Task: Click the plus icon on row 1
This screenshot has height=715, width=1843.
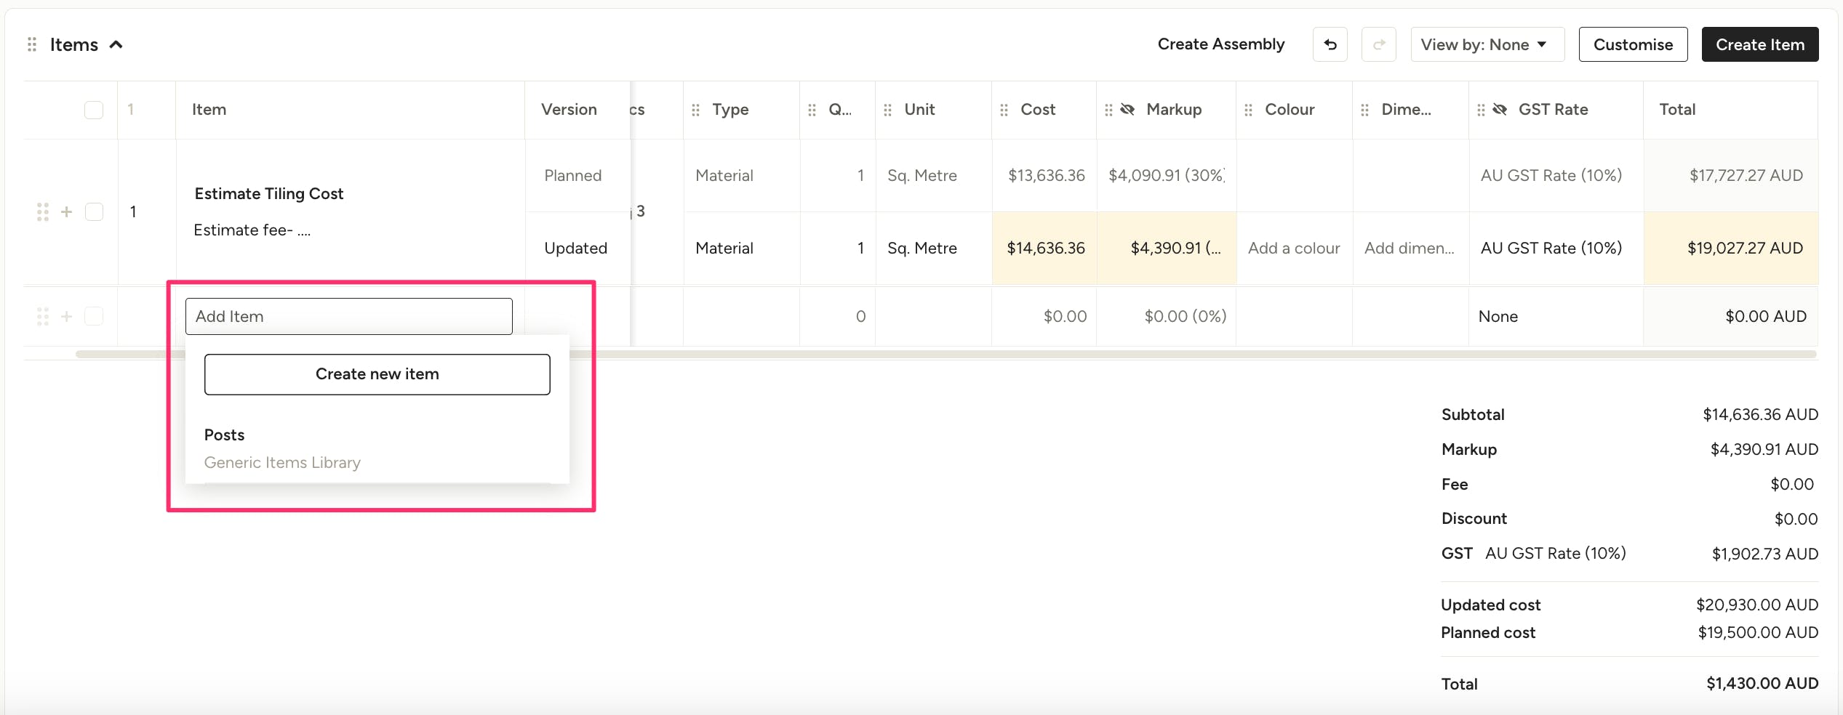Action: click(67, 211)
